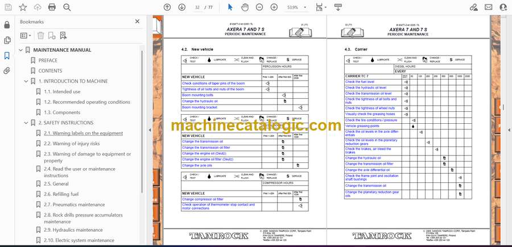Add the document to starred favorites
Image resolution: width=512 pixels, height=247 pixels.
click(x=23, y=7)
